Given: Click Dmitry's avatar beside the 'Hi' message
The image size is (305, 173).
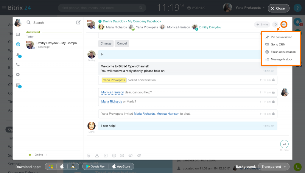Looking at the screenshot, I should (x=91, y=54).
